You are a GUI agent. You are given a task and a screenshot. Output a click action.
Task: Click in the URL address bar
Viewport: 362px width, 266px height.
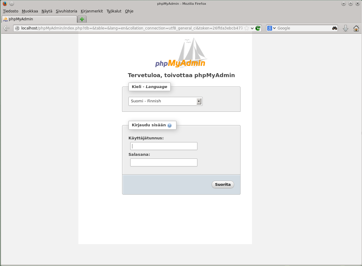click(x=131, y=28)
